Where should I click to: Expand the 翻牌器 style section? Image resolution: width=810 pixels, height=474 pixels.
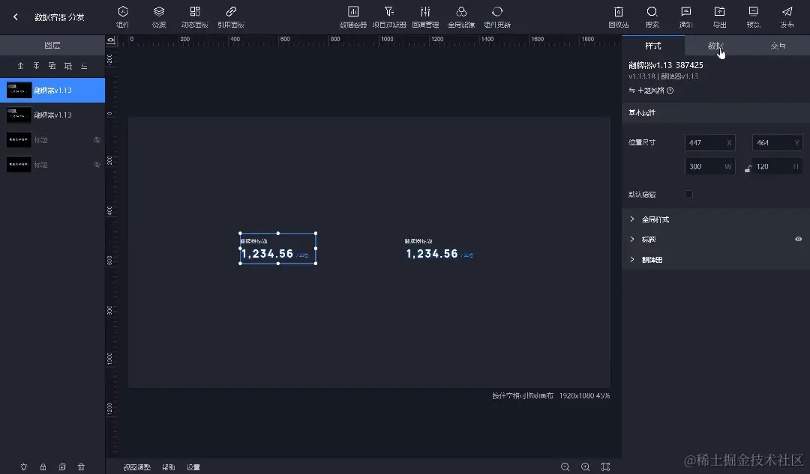[715, 259]
